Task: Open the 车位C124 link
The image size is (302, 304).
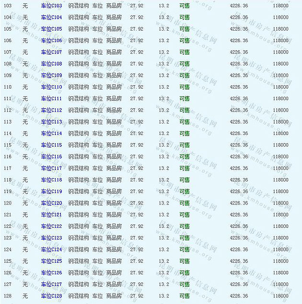Action: point(51,249)
